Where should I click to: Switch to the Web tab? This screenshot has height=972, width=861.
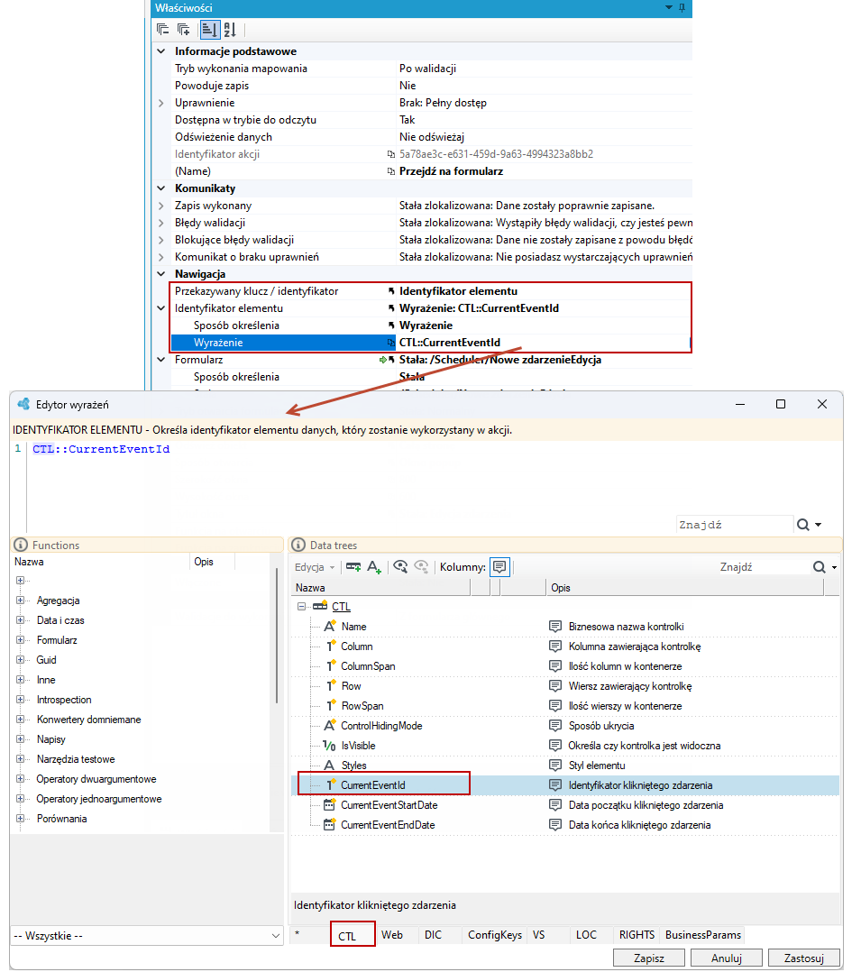click(x=392, y=935)
